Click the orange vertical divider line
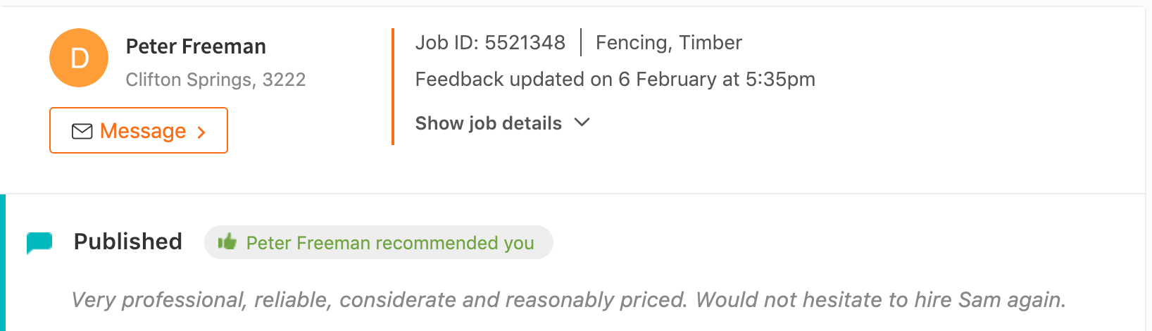The image size is (1152, 331). 393,87
